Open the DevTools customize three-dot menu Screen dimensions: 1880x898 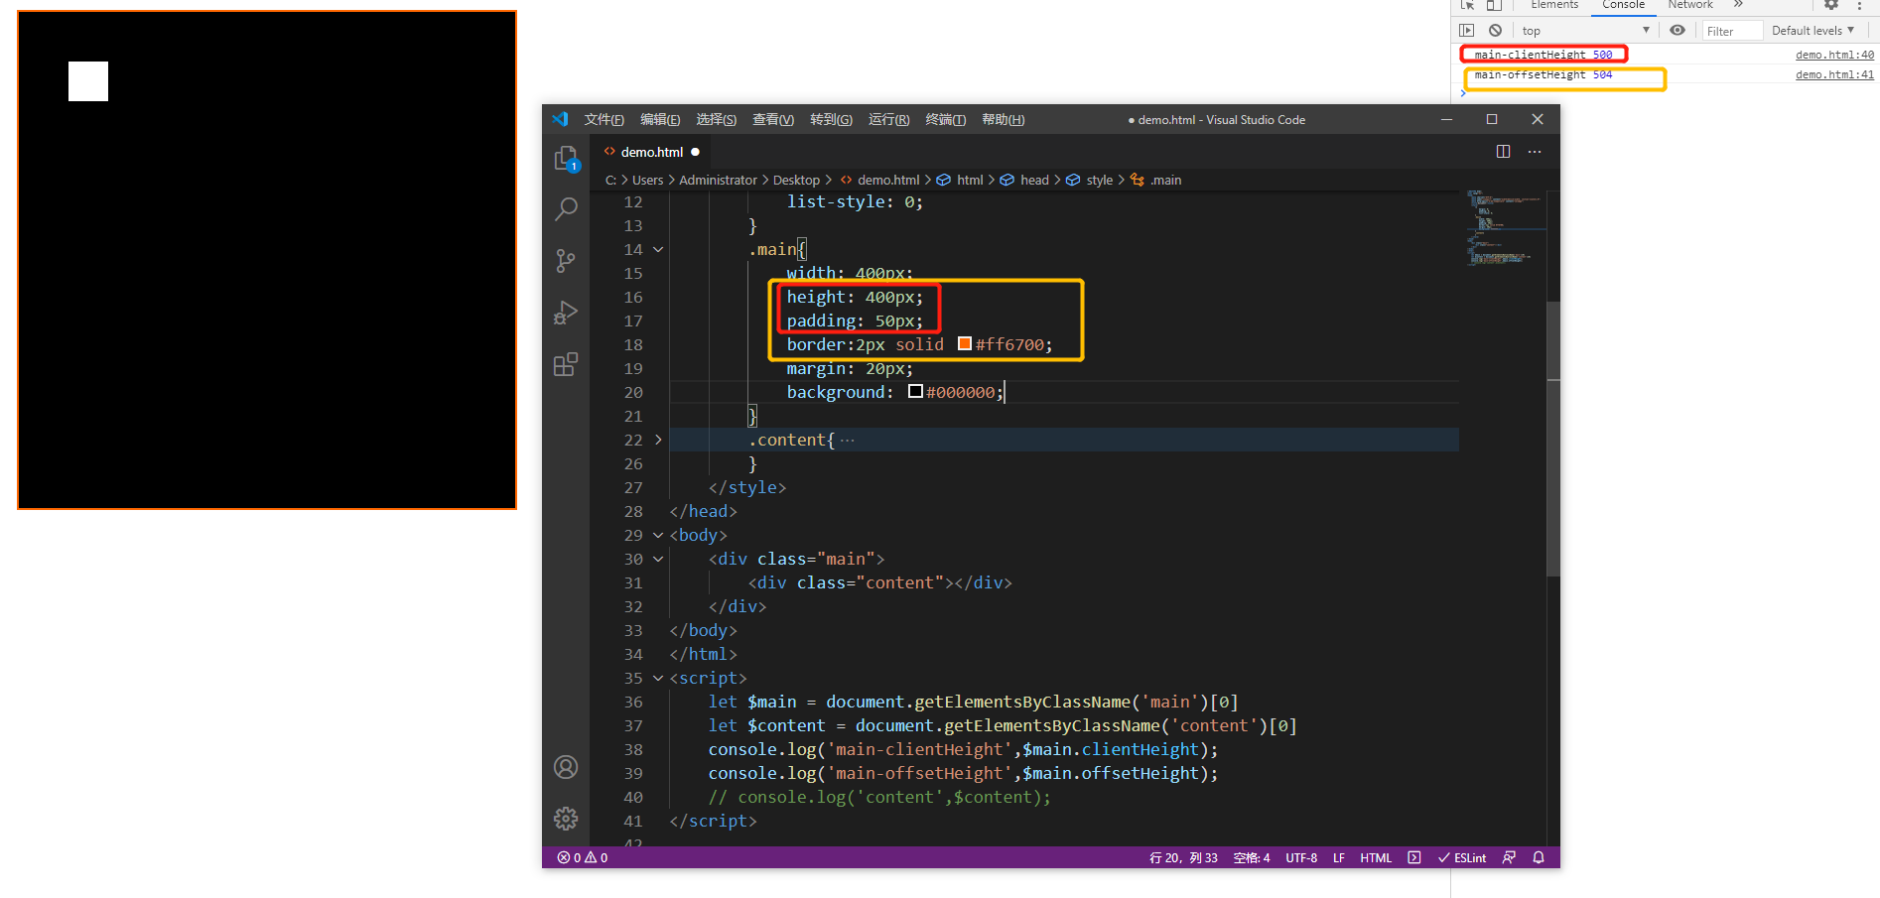coord(1859,5)
